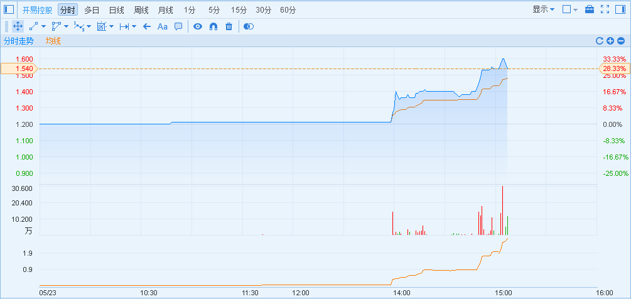Select the chart analysis drawing tool
The height and width of the screenshot is (299, 631).
pyautogui.click(x=102, y=26)
